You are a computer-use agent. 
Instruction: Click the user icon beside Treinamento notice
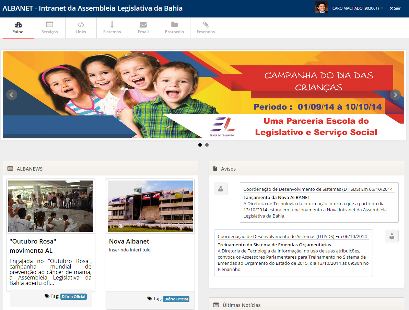click(392, 236)
